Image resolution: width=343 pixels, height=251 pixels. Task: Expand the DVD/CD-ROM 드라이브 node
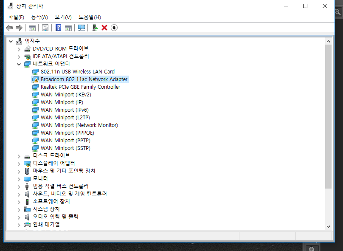click(x=19, y=49)
